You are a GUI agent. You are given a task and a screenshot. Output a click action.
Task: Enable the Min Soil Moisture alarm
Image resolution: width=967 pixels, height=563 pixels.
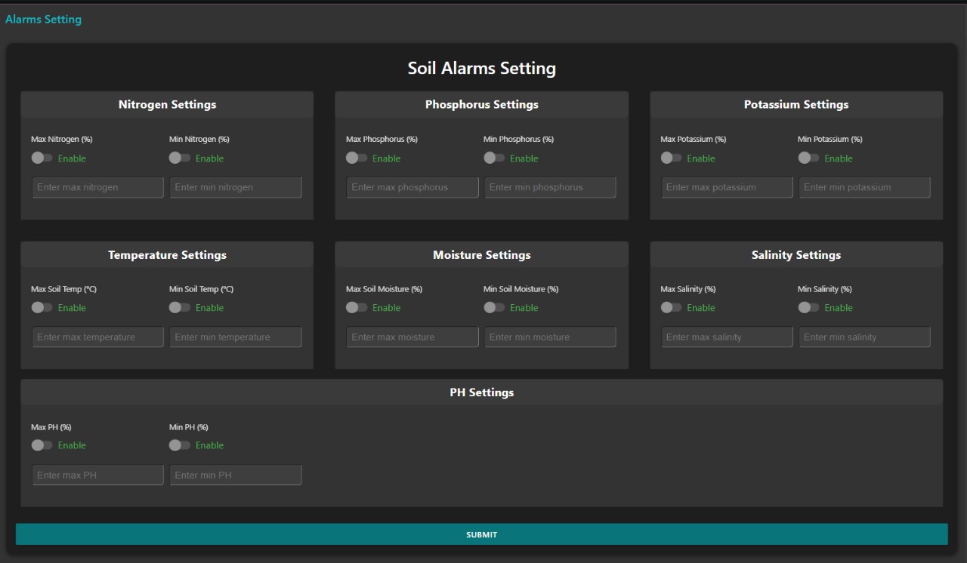(x=495, y=307)
